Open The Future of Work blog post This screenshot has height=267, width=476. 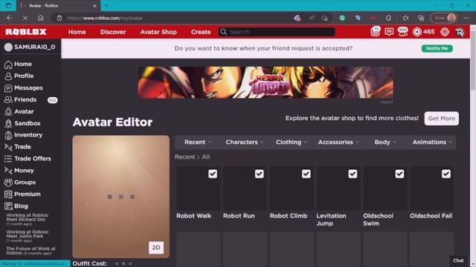coord(30,251)
